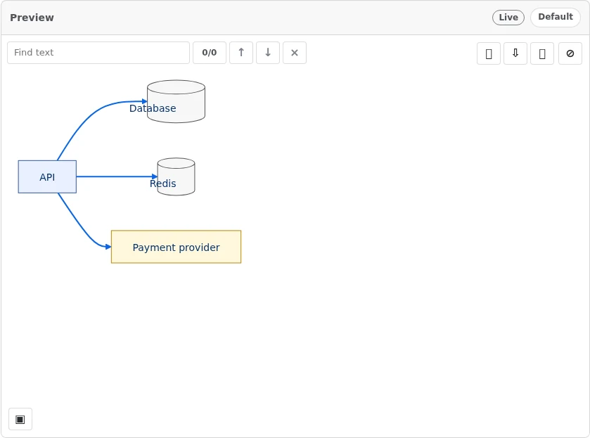Screen dimensions: 590x438
Task: Open the Default theme selector
Action: [556, 18]
